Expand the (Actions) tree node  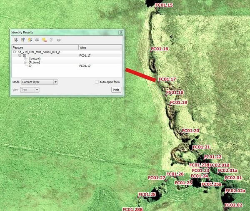click(25, 63)
